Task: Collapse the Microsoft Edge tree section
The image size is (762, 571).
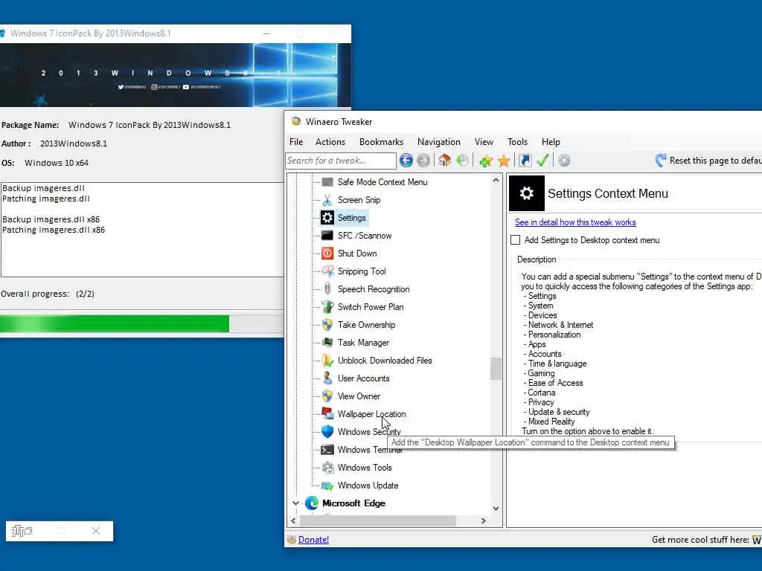Action: click(x=295, y=503)
